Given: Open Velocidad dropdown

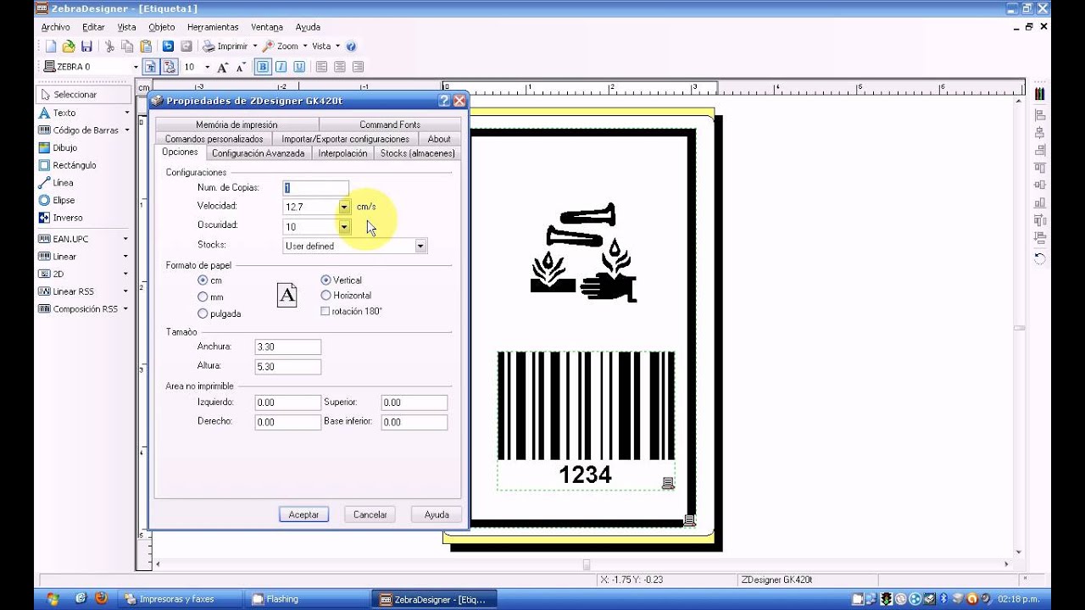Looking at the screenshot, I should point(344,207).
